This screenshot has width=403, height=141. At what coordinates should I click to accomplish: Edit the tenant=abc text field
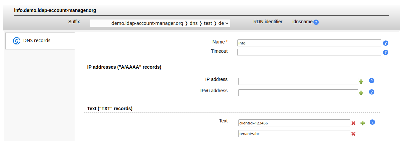294,134
